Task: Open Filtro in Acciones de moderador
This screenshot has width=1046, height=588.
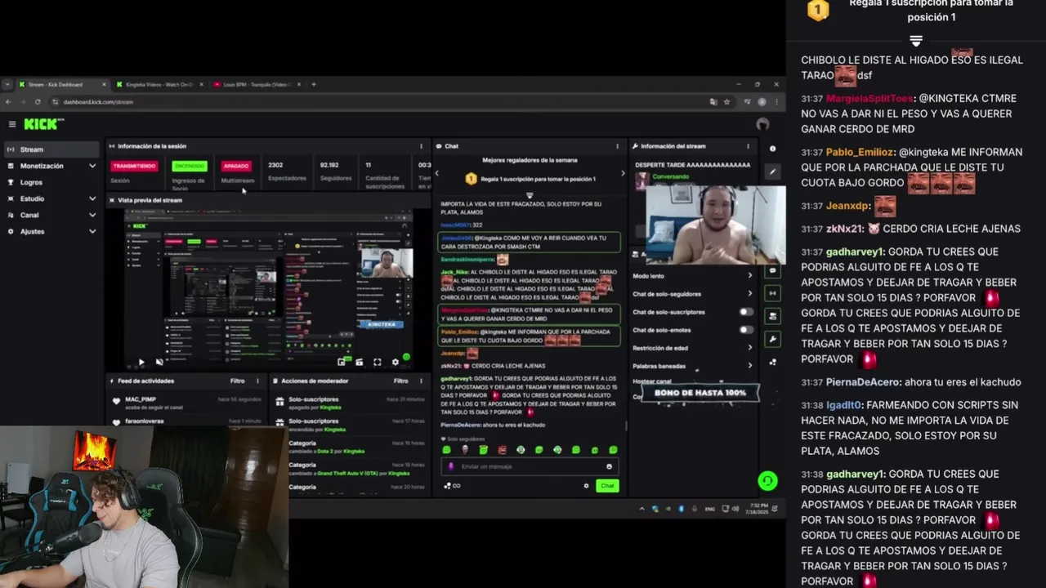Action: 400,381
